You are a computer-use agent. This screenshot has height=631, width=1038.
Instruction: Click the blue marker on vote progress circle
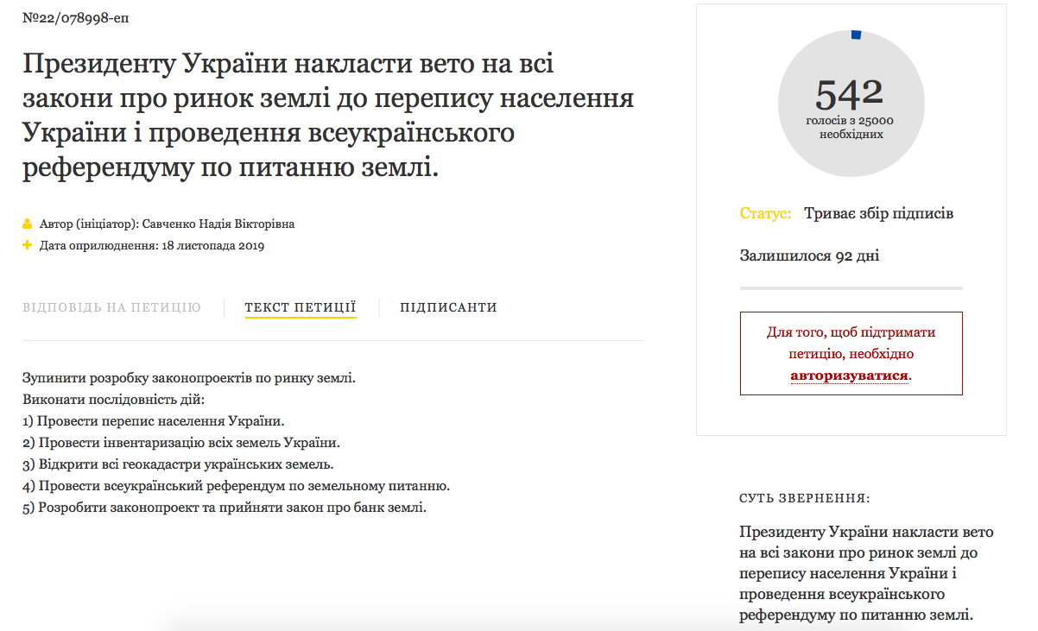(x=856, y=35)
